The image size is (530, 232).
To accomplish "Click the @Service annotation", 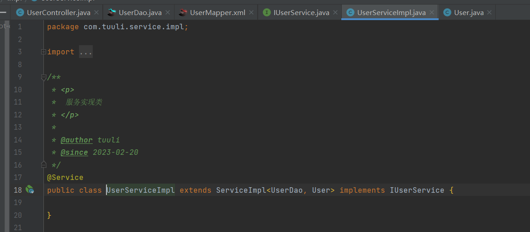I will coord(65,177).
